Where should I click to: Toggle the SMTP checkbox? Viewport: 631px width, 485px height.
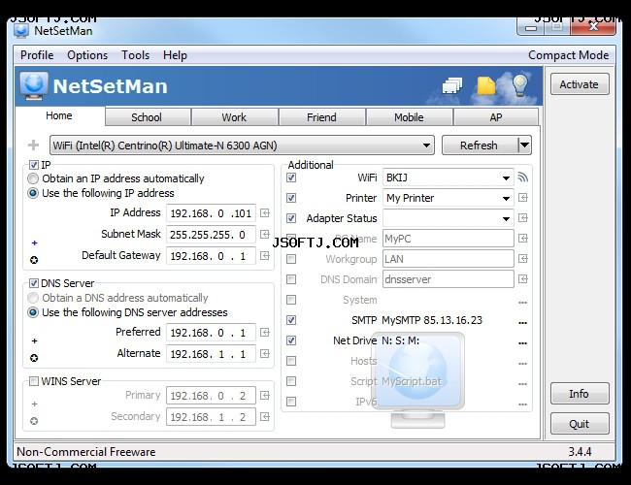coord(291,320)
